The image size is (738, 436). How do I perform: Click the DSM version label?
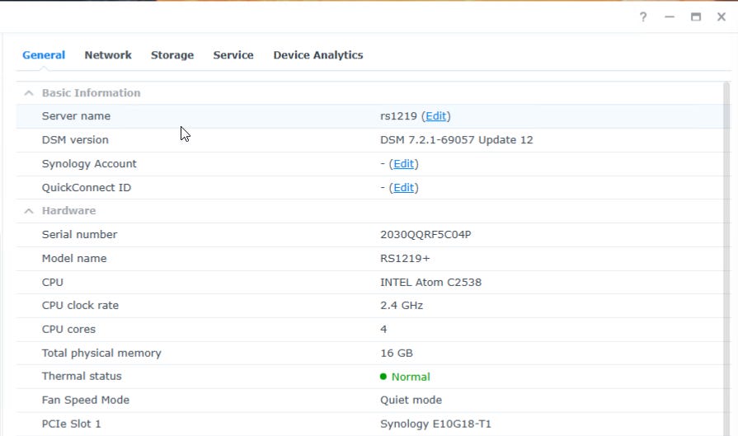coord(75,140)
